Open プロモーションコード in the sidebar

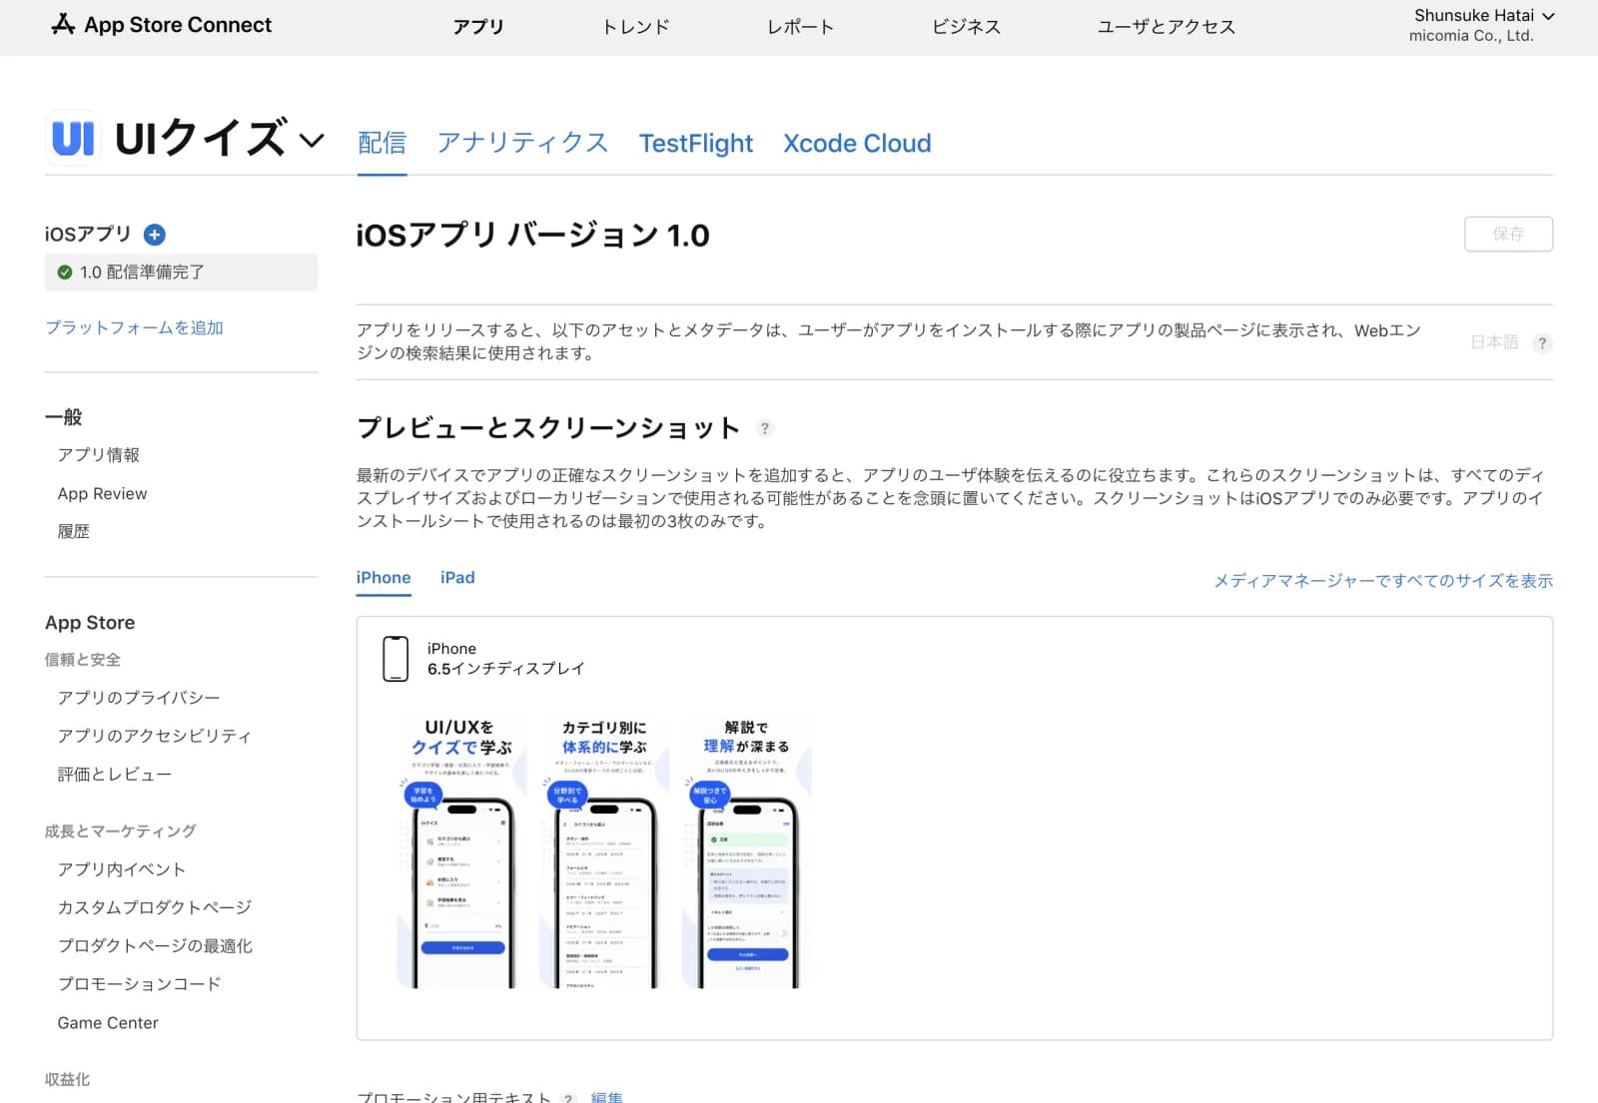140,984
